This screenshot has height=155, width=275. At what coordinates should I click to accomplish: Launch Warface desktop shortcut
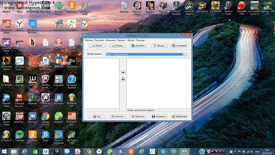33,81
